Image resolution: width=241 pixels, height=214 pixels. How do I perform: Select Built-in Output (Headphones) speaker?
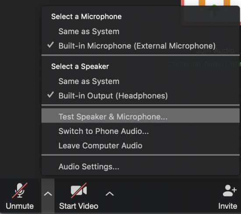(141, 96)
